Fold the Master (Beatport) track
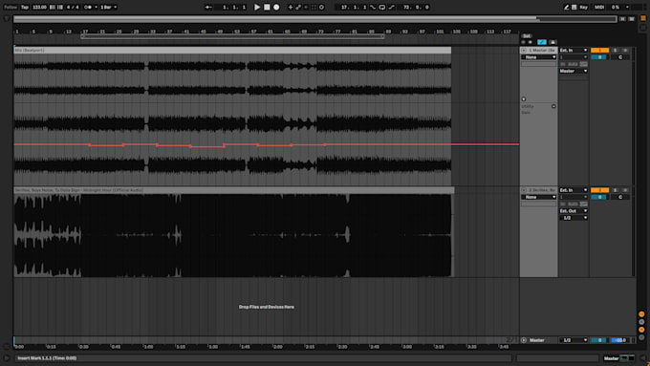Image resolution: width=650 pixels, height=366 pixels. tap(524, 50)
